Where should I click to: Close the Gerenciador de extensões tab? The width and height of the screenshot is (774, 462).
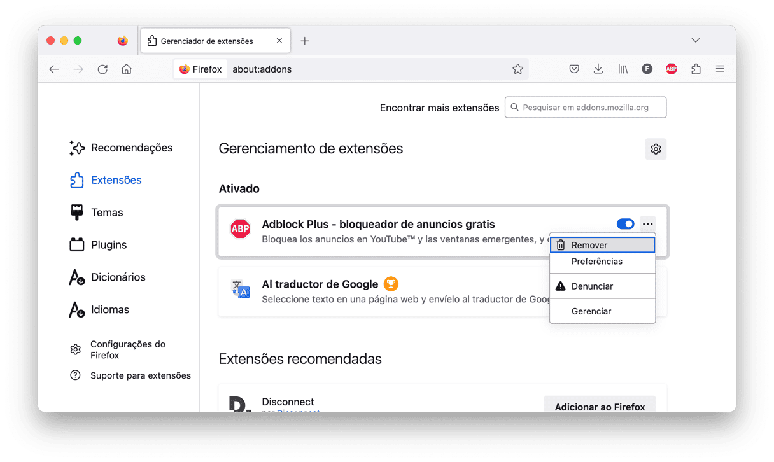tap(279, 41)
